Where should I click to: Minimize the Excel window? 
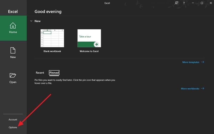[193, 3]
